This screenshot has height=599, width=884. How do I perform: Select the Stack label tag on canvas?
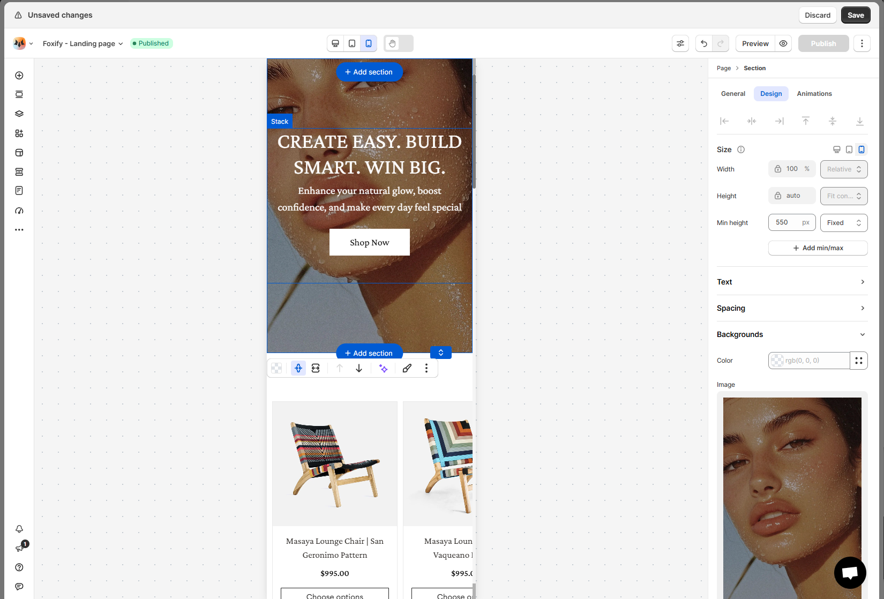[x=280, y=122]
